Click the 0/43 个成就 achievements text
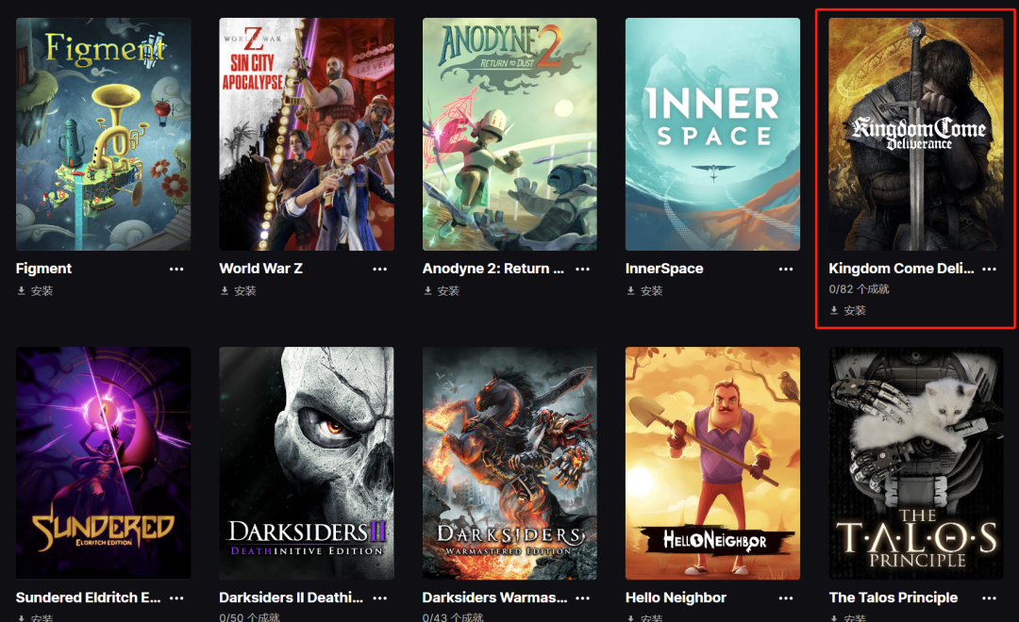This screenshot has width=1019, height=622. tap(453, 616)
